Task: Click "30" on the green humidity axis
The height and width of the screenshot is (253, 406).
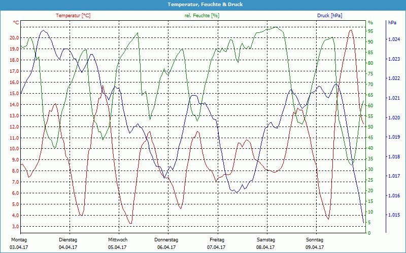Action: [x=370, y=170]
